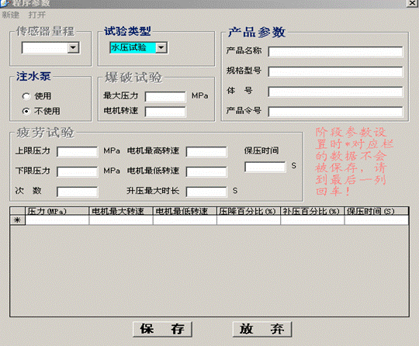This screenshot has height=346, width=419.
Task: Expand the 传感器量程 dropdown arrow
Action: (x=73, y=48)
